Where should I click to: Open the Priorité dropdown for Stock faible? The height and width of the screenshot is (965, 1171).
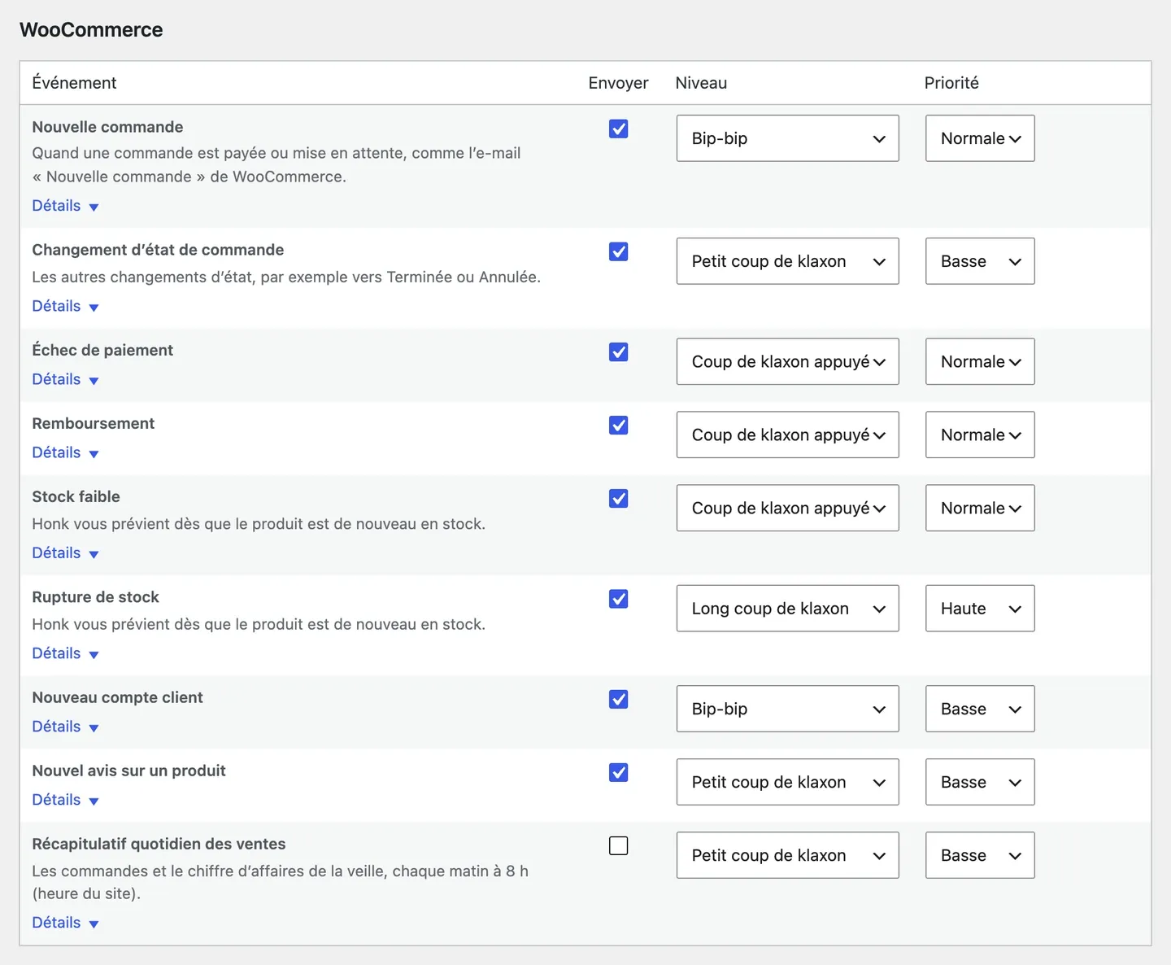[x=980, y=508]
